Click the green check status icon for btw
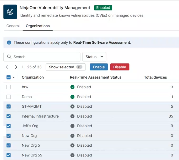 (x=72, y=87)
